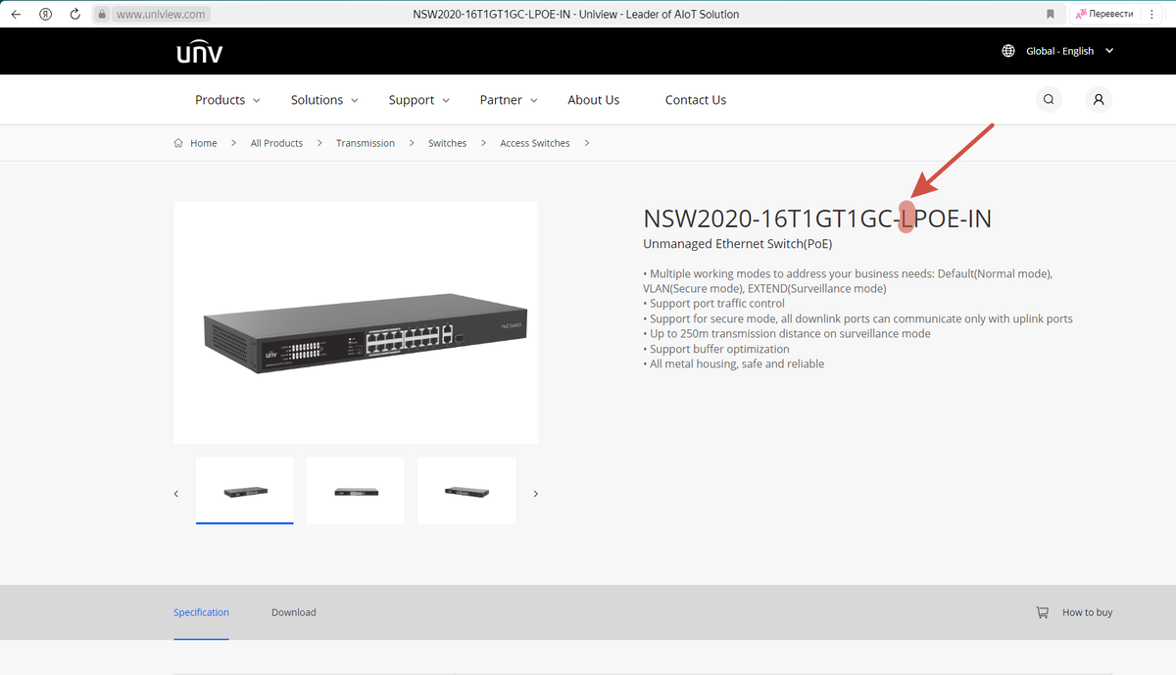This screenshot has width=1176, height=675.
Task: Click the next thumbnail arrow
Action: tap(535, 494)
